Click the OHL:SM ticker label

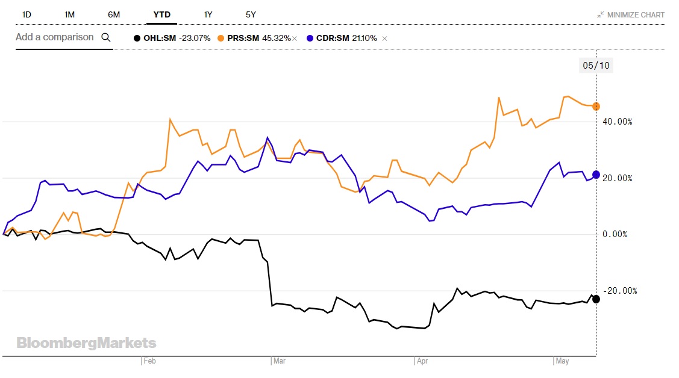point(159,38)
